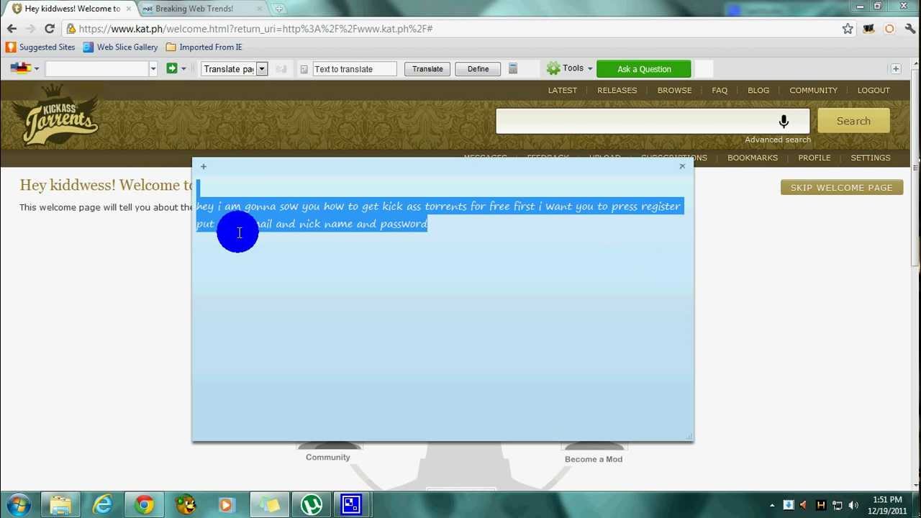Add a new sticky note with the plus icon

click(204, 167)
